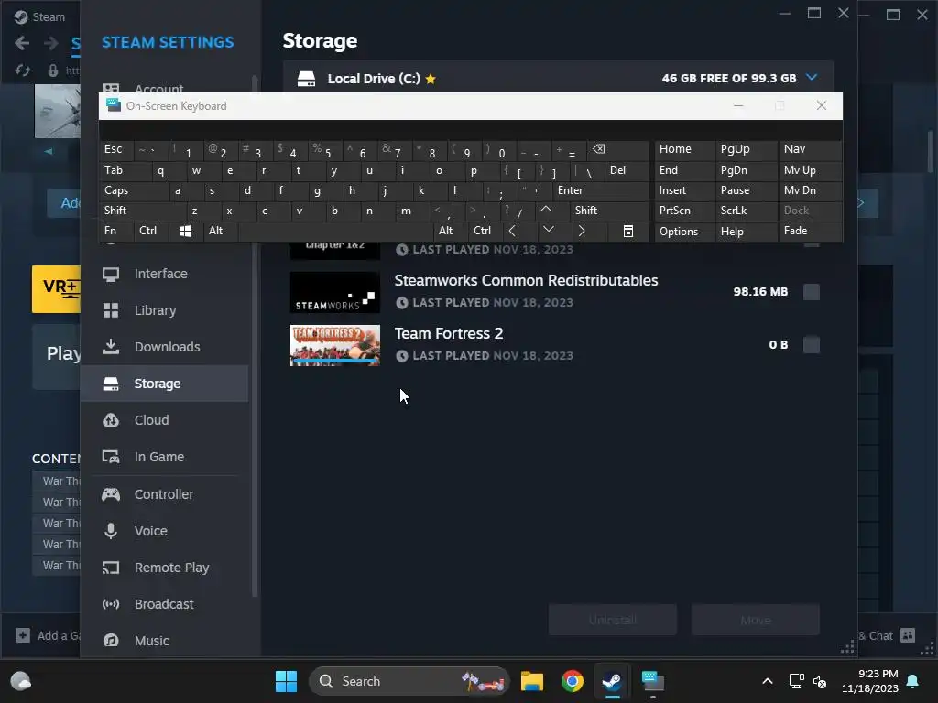Click the Esc key on On-Screen Keyboard
Viewport: 938px width, 703px height.
[x=116, y=149]
